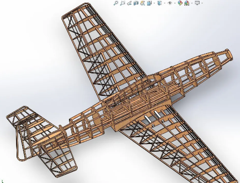Click the Display Style icon
The width and height of the screenshot is (240, 183).
160,3
